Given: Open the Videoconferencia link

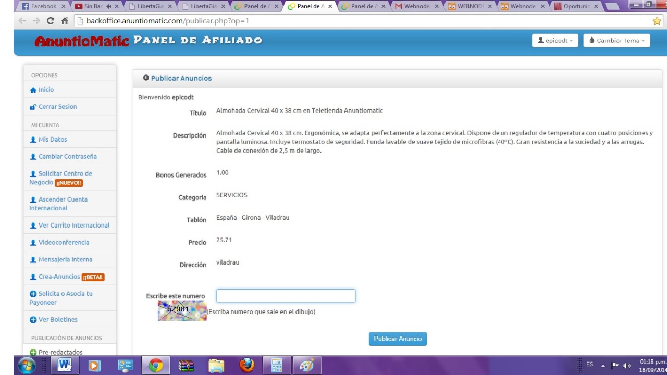Looking at the screenshot, I should [x=64, y=243].
